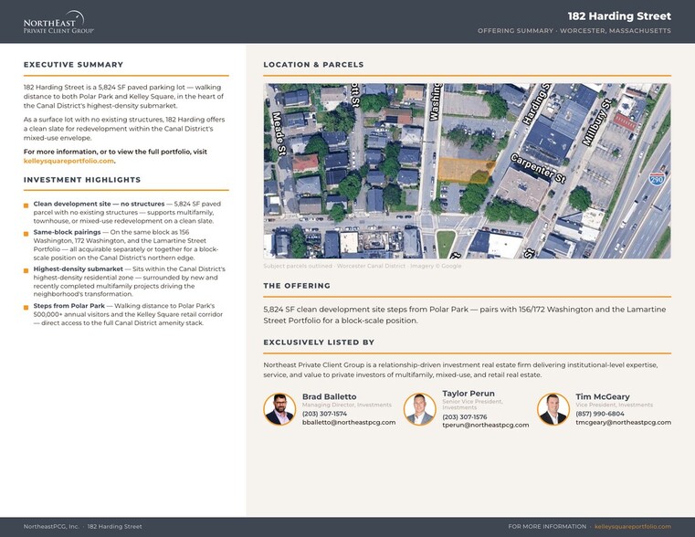Click tmcgeary@northeastpcg.com email address
The width and height of the screenshot is (695, 537).
[x=623, y=422]
